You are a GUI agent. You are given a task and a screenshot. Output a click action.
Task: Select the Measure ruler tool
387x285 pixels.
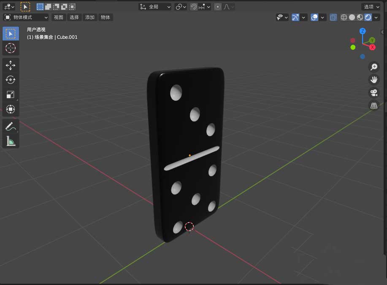[11, 141]
